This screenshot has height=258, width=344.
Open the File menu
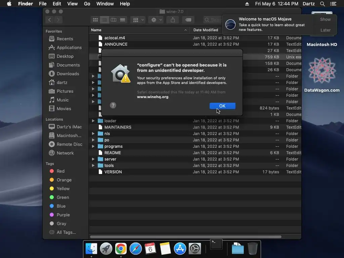(43, 4)
